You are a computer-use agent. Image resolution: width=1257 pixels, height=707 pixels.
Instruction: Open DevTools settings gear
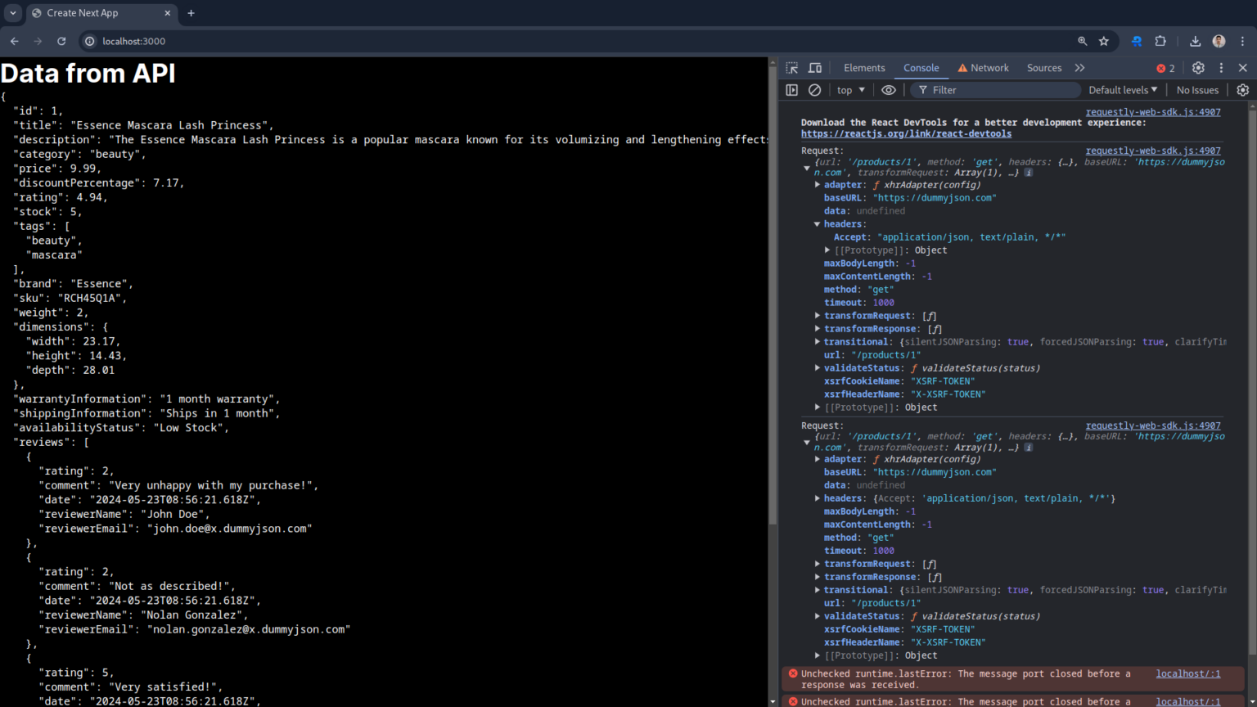pos(1198,68)
